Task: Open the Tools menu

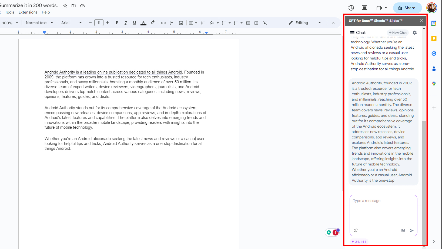Action: pyautogui.click(x=9, y=12)
